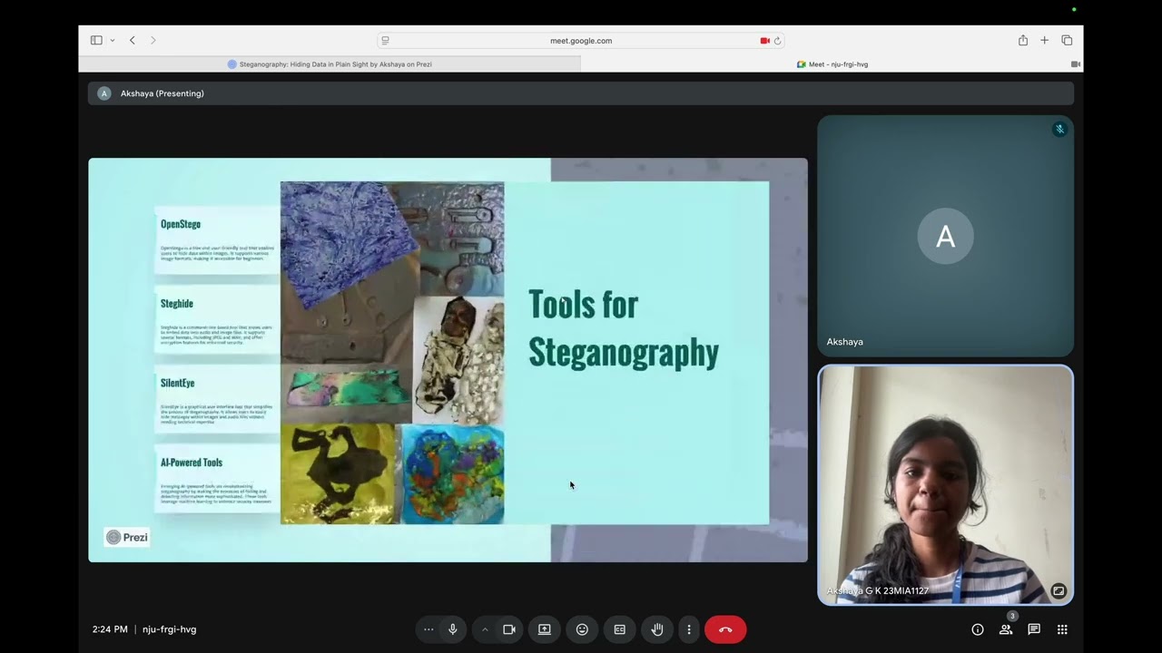Open picture-in-picture icon on self video tile

pyautogui.click(x=1059, y=590)
